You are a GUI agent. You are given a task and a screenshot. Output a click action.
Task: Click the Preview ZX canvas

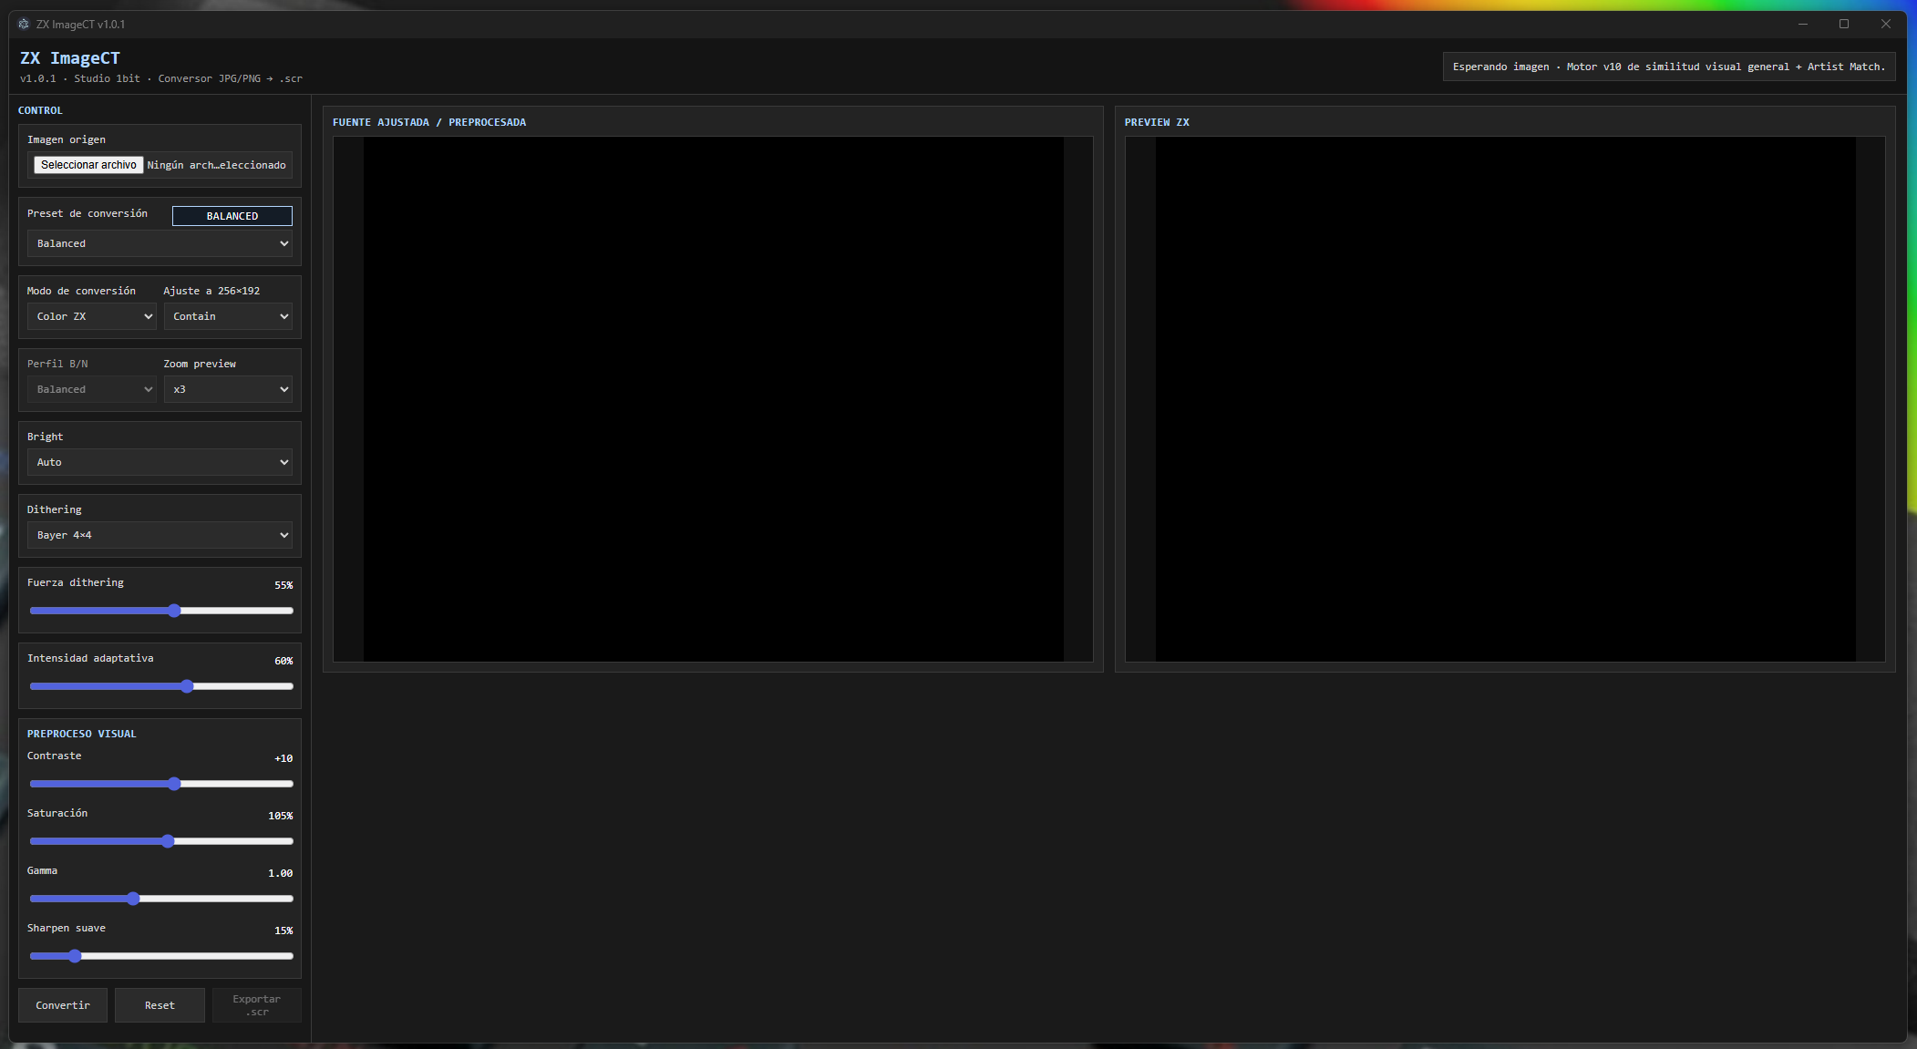tap(1505, 399)
